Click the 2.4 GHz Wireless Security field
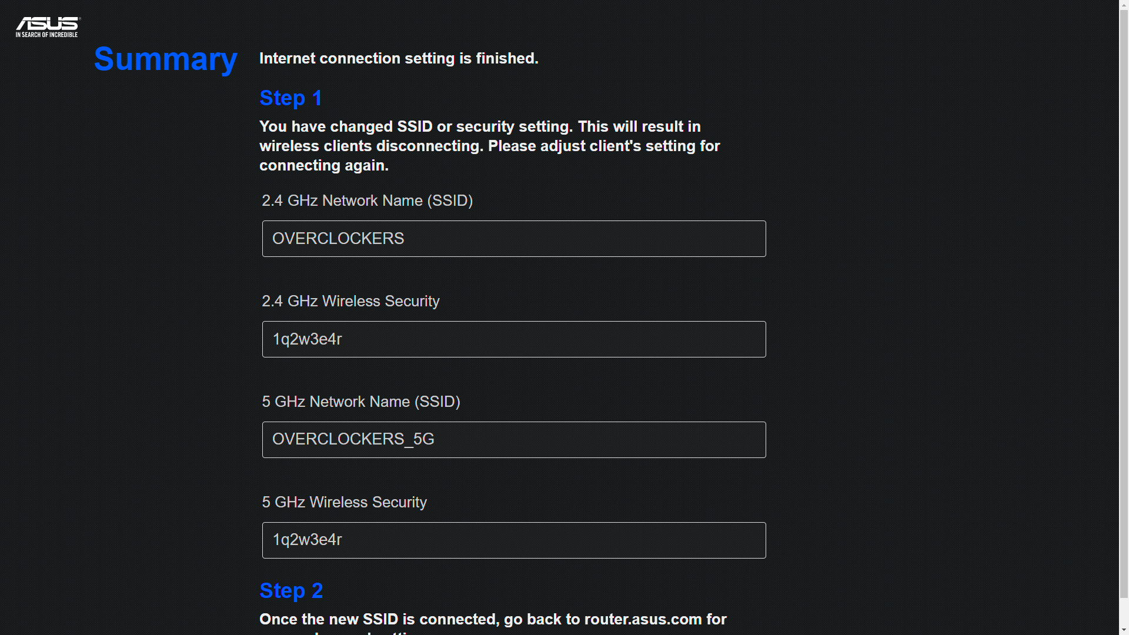The width and height of the screenshot is (1129, 635). [x=513, y=339]
